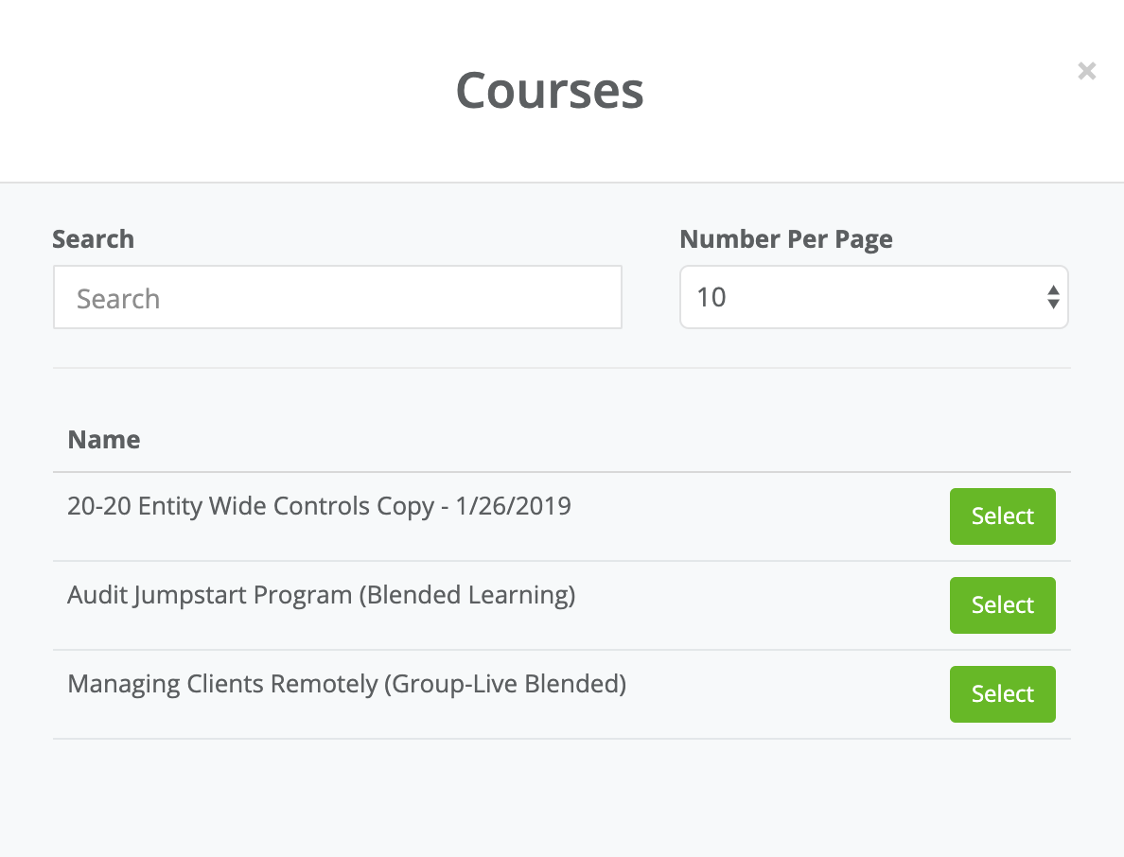Viewport: 1124px width, 857px height.
Task: Click the course Search input field
Action: coord(338,297)
